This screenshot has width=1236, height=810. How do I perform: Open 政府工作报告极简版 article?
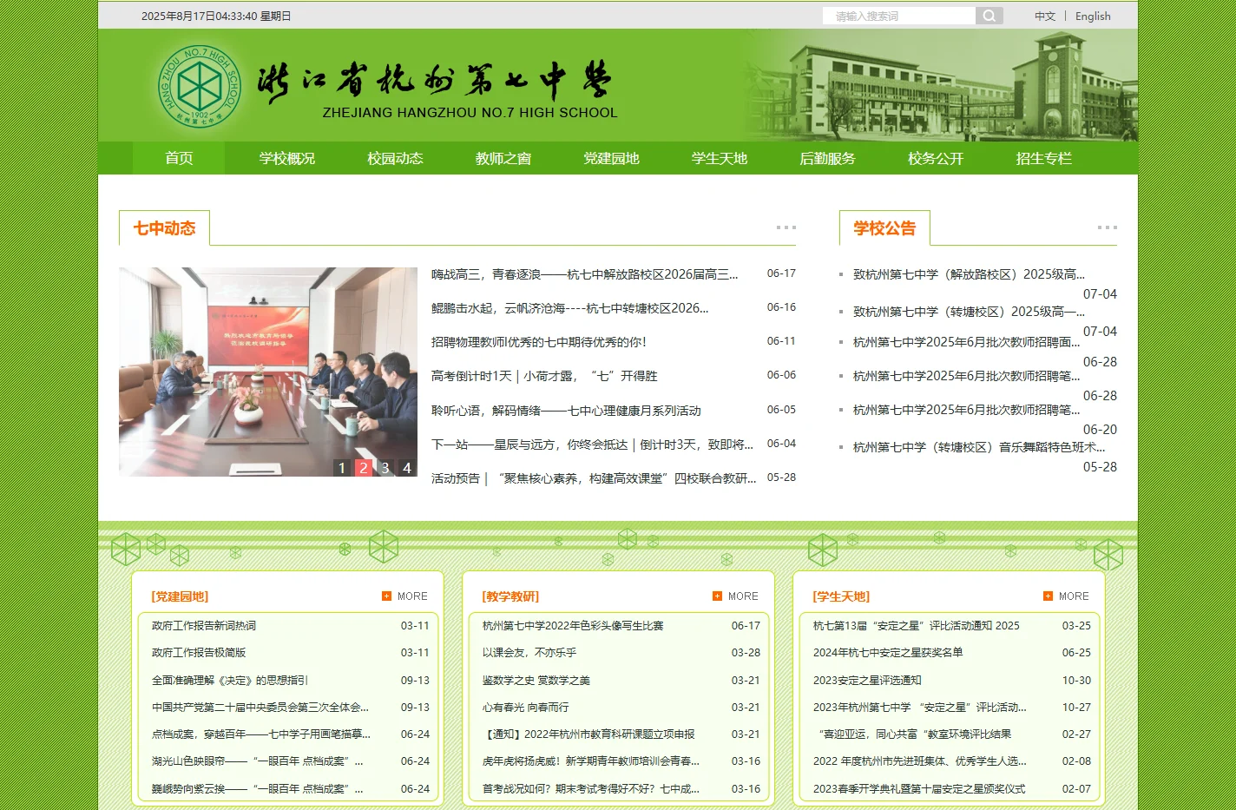coord(199,653)
